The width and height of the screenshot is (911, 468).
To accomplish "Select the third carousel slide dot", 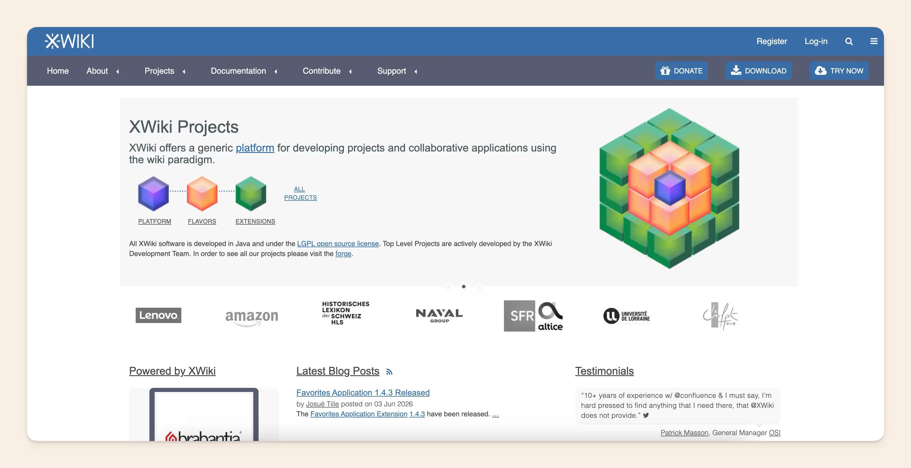I will pos(479,287).
